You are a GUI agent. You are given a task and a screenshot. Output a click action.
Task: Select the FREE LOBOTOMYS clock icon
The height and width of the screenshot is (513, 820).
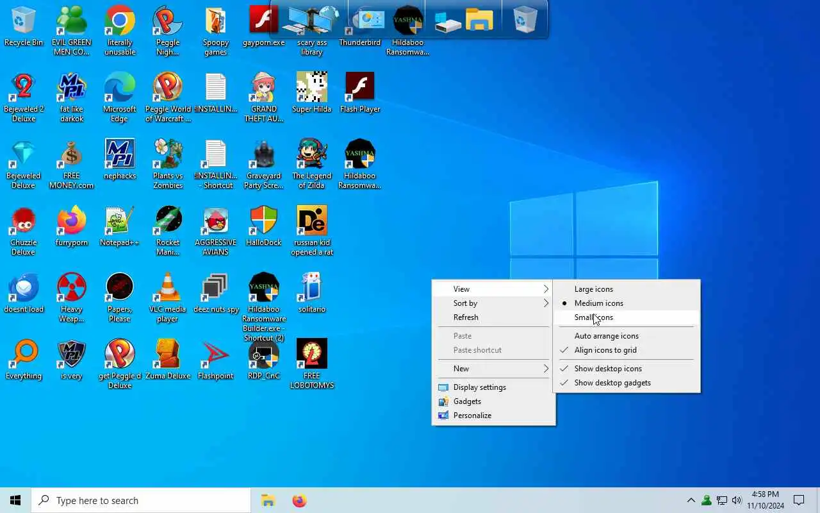pyautogui.click(x=312, y=364)
